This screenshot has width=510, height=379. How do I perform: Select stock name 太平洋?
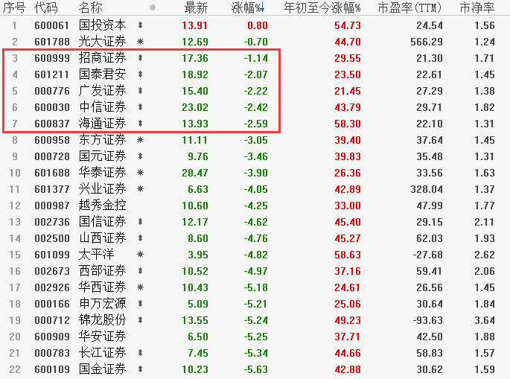click(x=96, y=255)
